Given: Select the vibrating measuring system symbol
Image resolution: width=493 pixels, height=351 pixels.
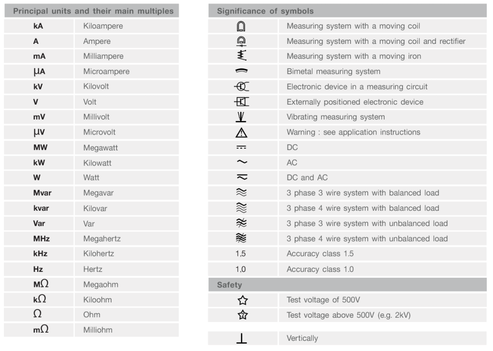Looking at the screenshot, I should tap(241, 117).
